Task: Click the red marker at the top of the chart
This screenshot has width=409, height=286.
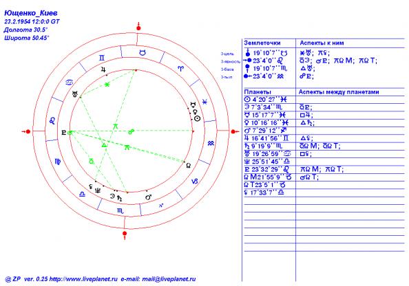Action: tap(138, 27)
